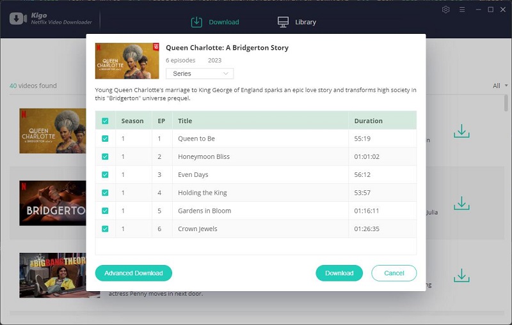This screenshot has width=512, height=325.
Task: Click the 2023 year label
Action: click(x=214, y=60)
